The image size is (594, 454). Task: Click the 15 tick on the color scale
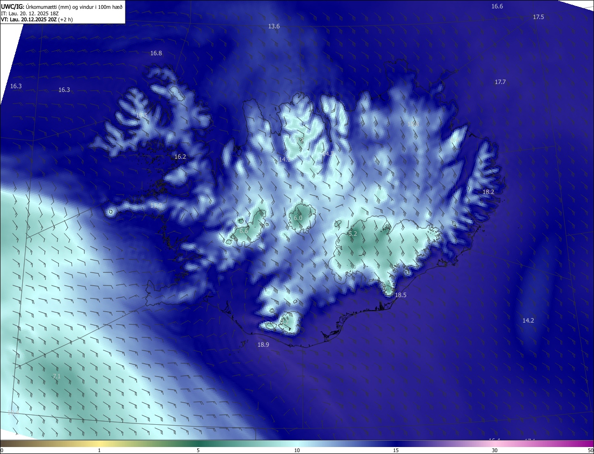pos(396,450)
